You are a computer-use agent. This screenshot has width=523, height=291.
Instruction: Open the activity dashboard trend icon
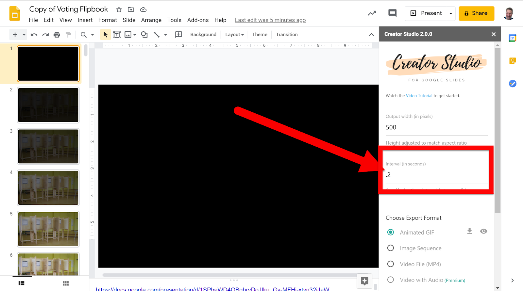point(372,13)
